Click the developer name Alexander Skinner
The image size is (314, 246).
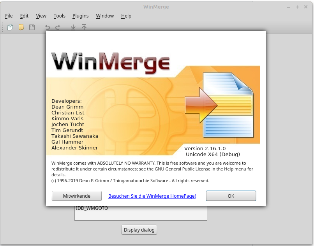pos(74,148)
